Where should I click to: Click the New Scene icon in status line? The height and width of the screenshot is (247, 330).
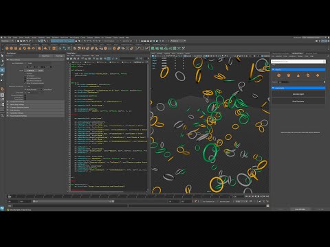pos(18,41)
